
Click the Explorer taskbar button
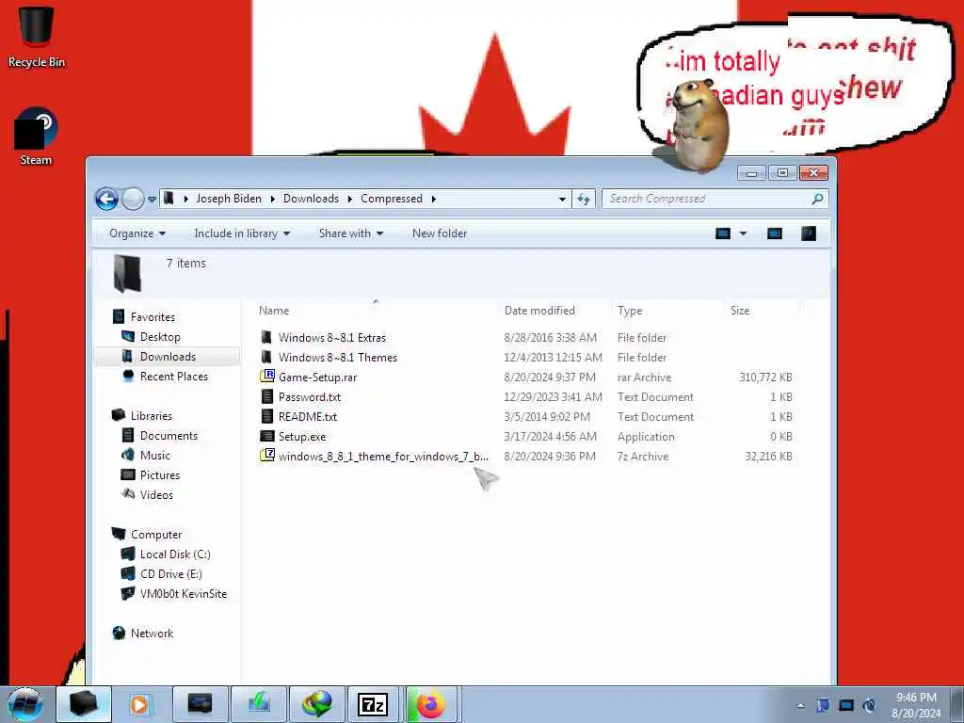pyautogui.click(x=84, y=704)
